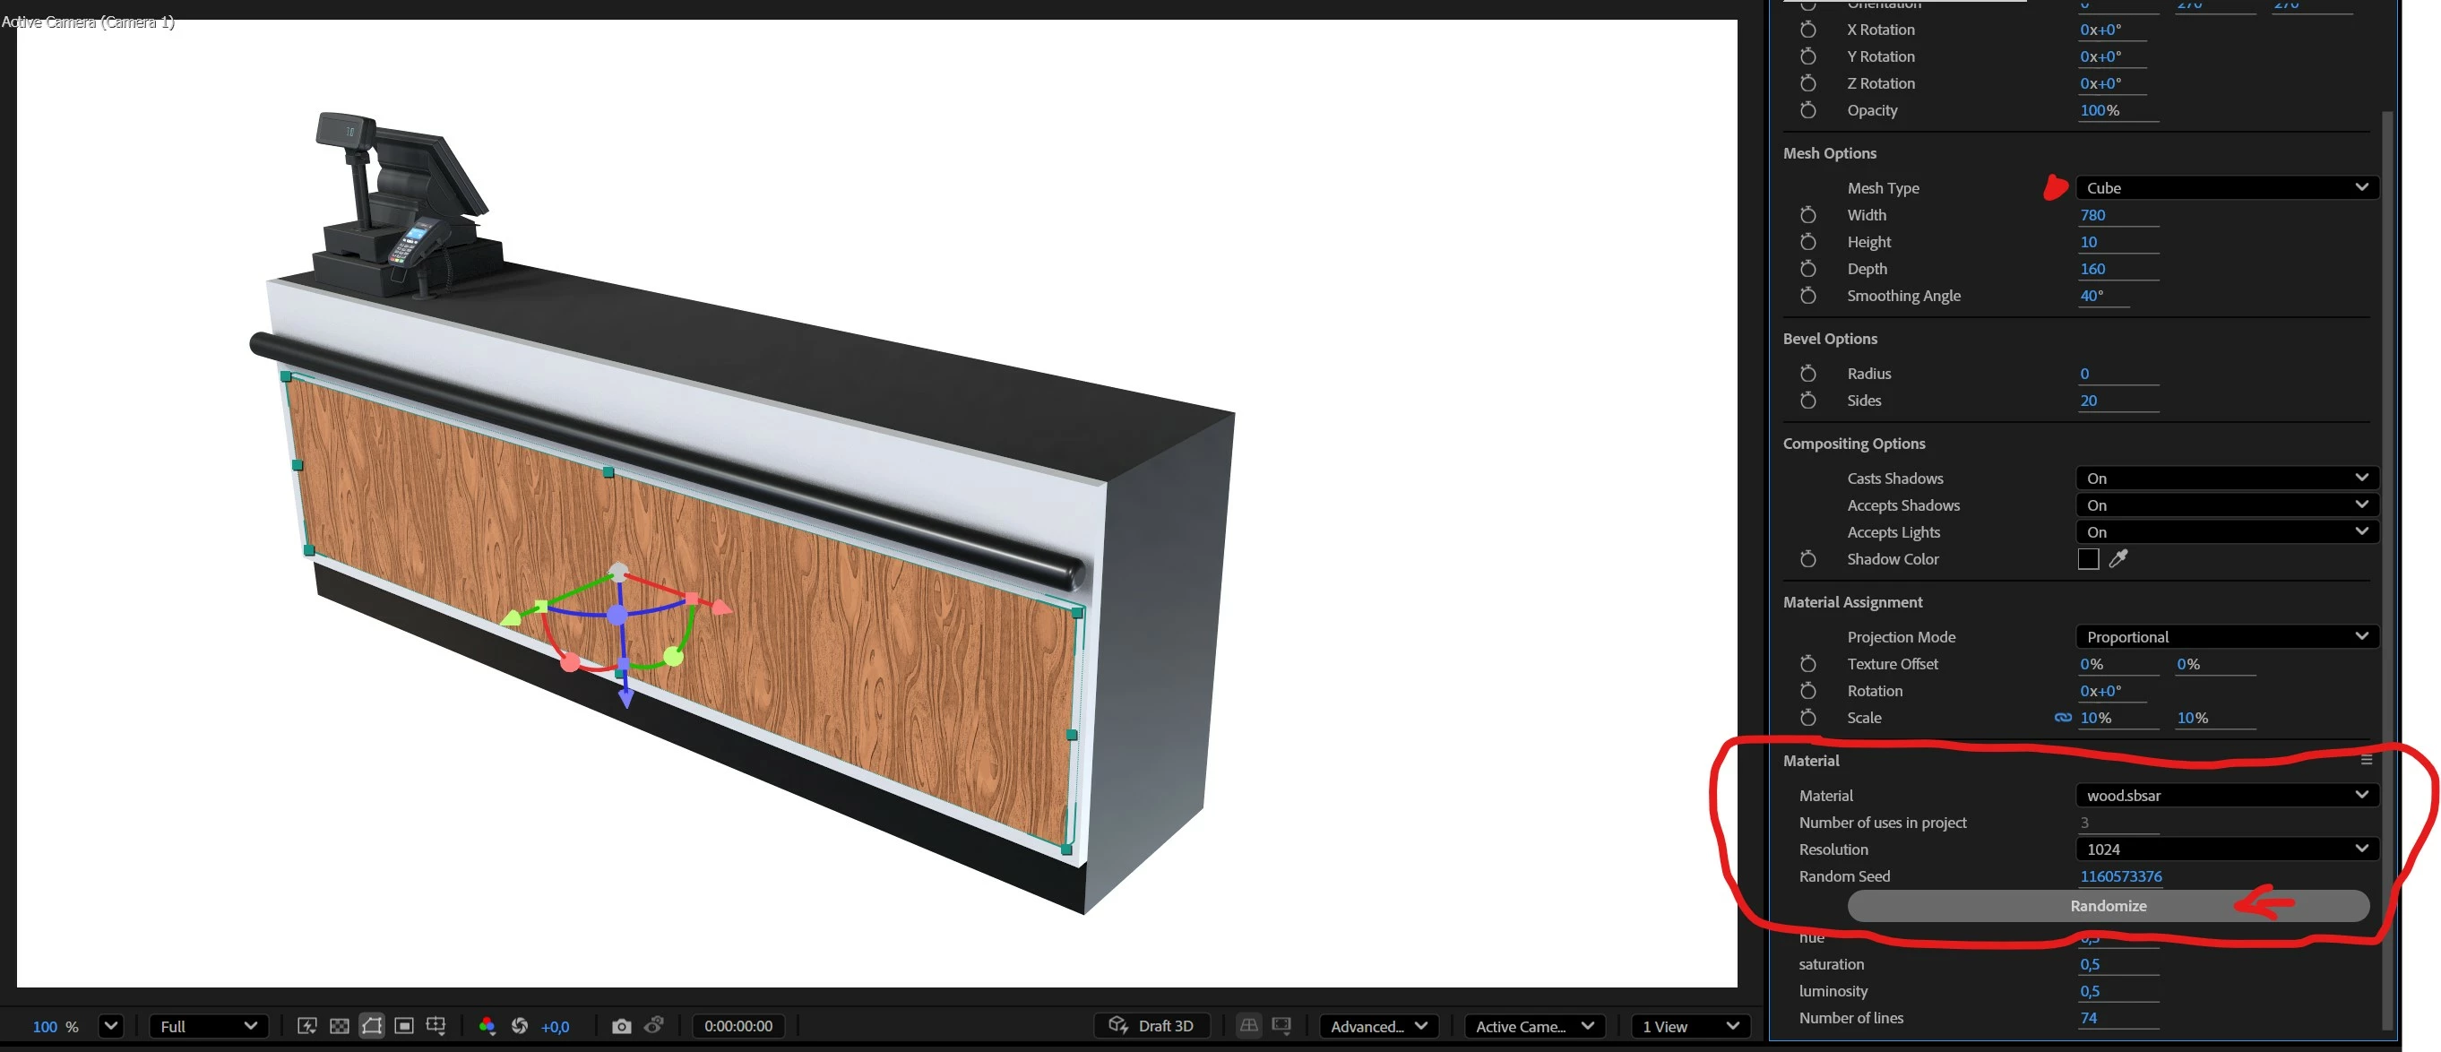This screenshot has height=1052, width=2441.
Task: Click the Reset Exposure icon
Action: (519, 1025)
